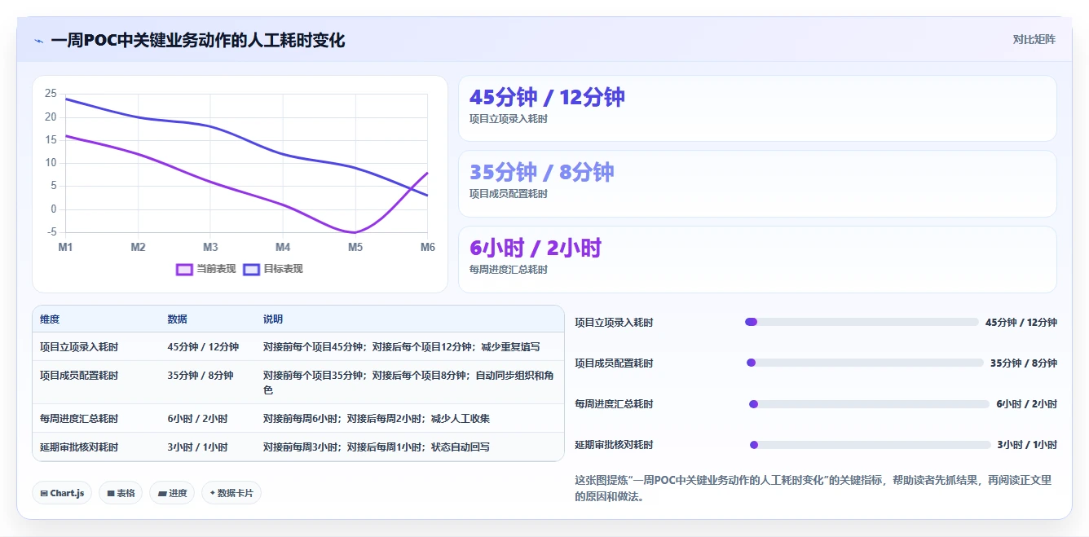Select the Chart.js tag chip
Image resolution: width=1089 pixels, height=537 pixels.
(62, 493)
